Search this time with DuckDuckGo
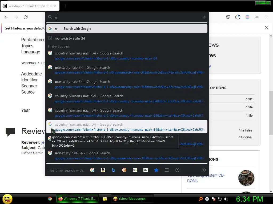This screenshot has height=204, width=273. pyautogui.click(x=124, y=170)
